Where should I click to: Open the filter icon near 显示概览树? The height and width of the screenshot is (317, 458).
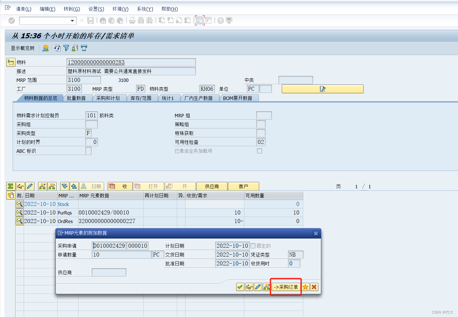click(x=66, y=48)
